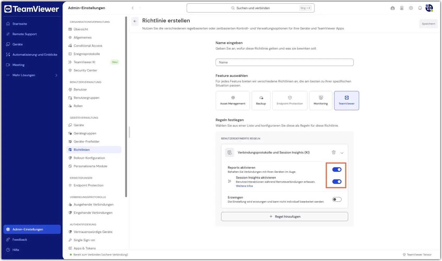
Task: Select the TeamViewer feature card
Action: (347, 100)
